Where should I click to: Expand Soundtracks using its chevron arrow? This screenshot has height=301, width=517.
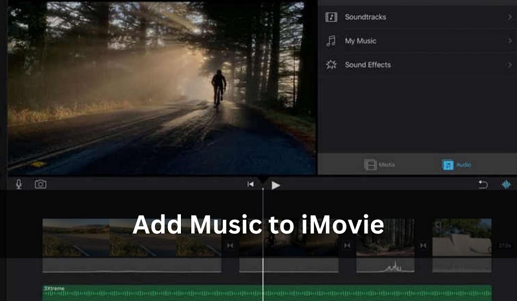pos(509,17)
